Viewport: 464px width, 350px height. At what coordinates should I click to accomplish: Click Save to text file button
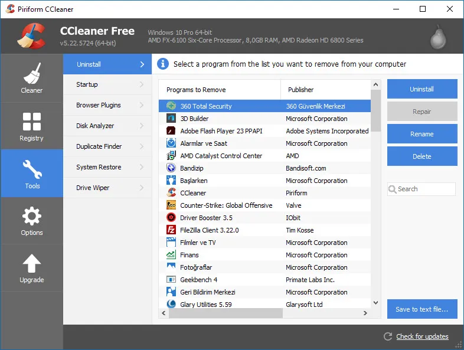pyautogui.click(x=422, y=309)
